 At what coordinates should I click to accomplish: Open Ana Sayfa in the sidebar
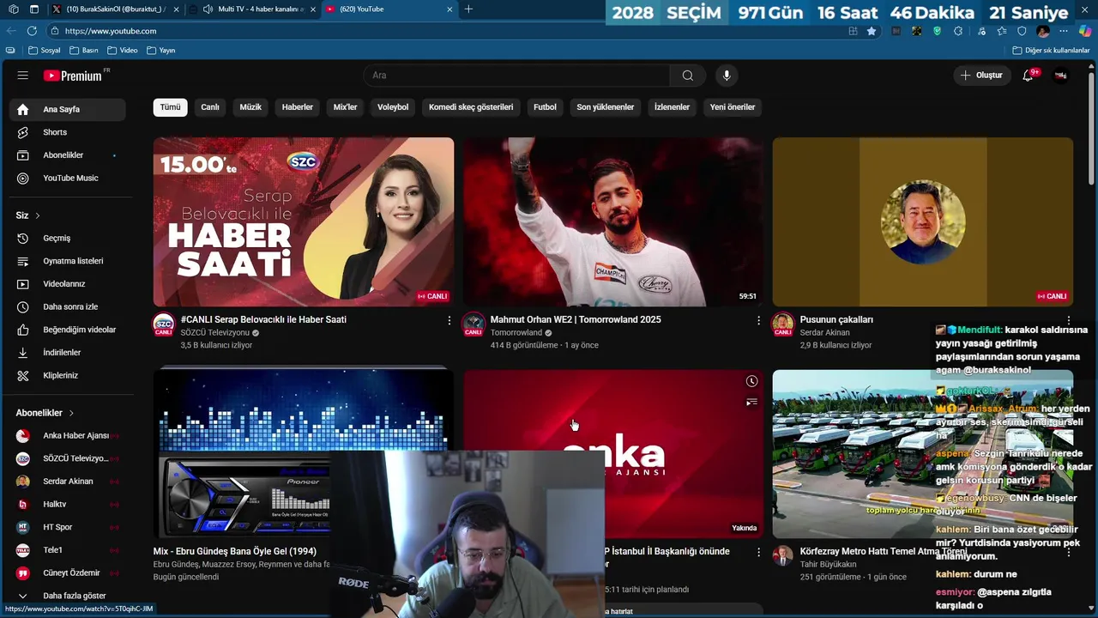[67, 109]
